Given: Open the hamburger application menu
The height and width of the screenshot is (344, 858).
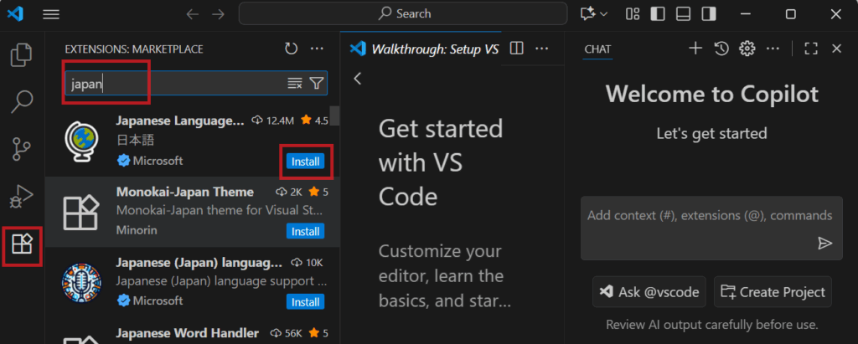Looking at the screenshot, I should [x=51, y=14].
